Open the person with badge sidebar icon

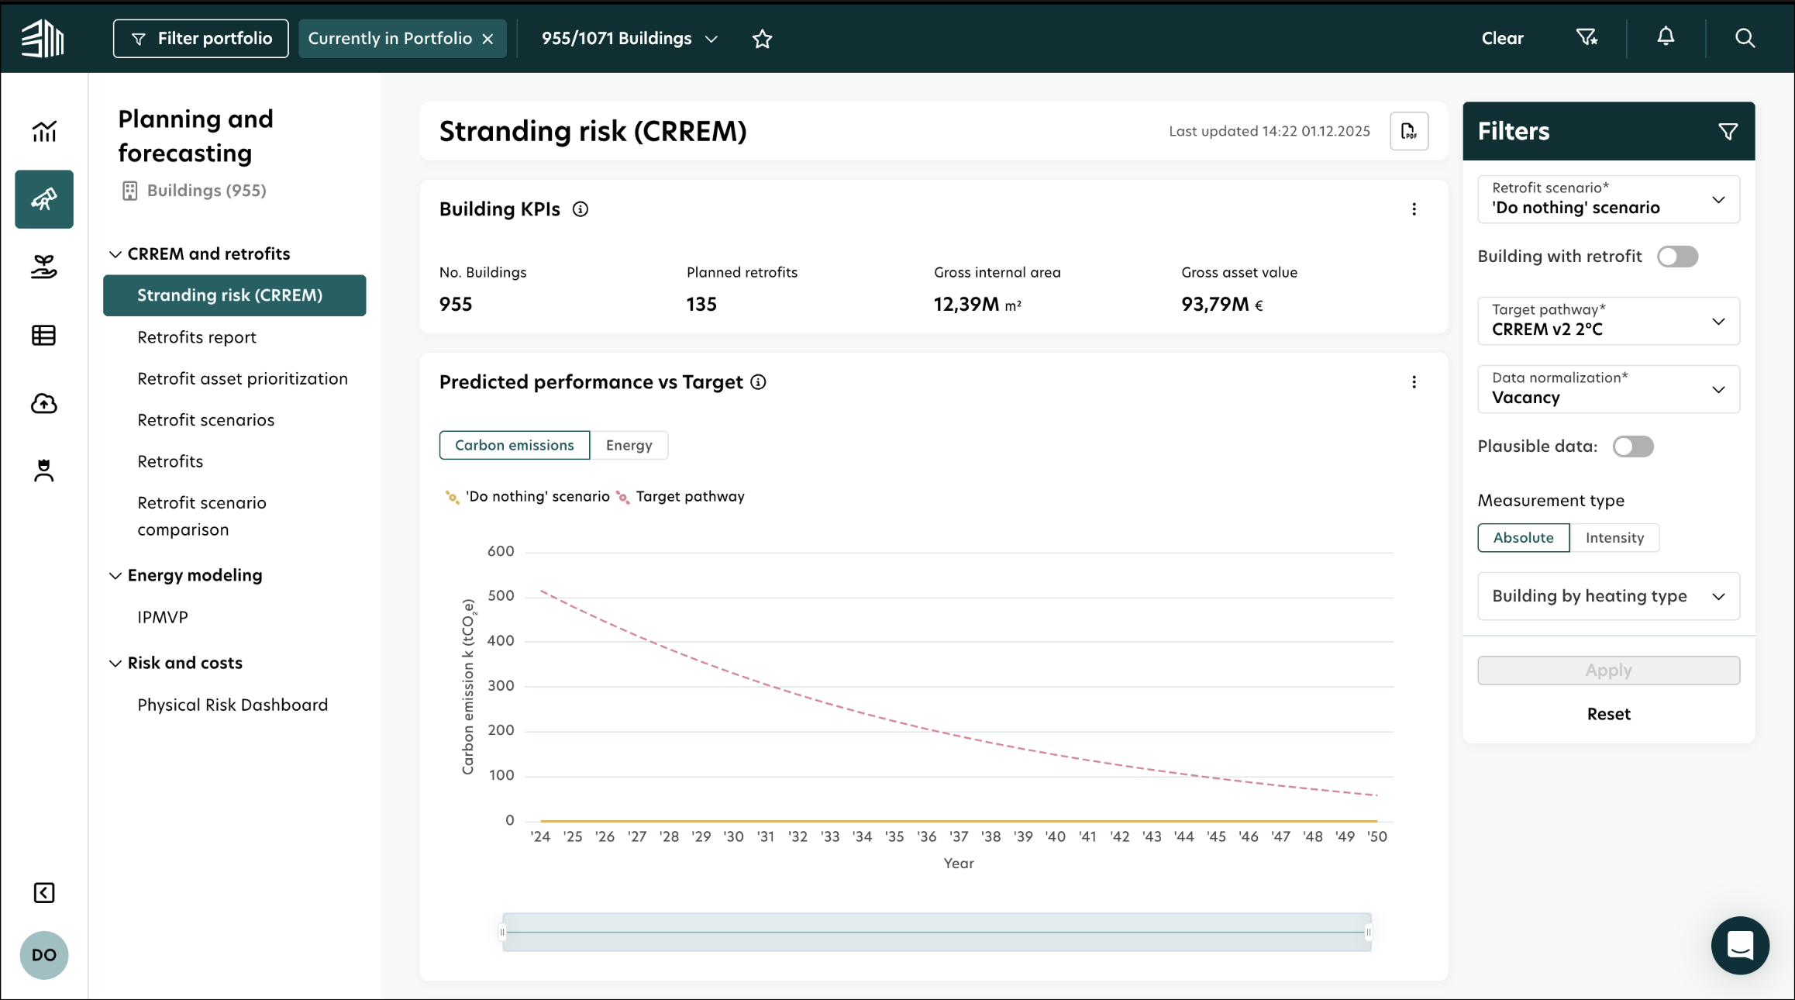point(44,471)
